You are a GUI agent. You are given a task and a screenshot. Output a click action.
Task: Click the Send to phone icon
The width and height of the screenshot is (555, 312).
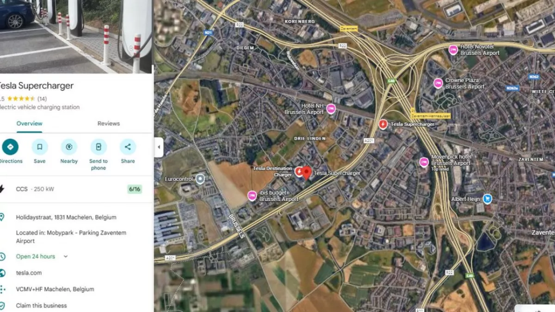click(x=99, y=147)
